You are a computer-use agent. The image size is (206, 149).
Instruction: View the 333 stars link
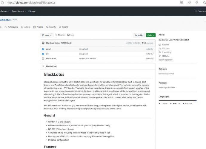[164, 49]
